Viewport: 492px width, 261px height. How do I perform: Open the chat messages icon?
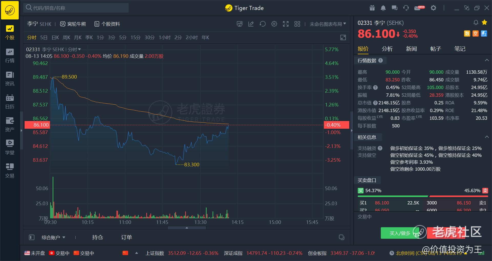tap(394, 8)
